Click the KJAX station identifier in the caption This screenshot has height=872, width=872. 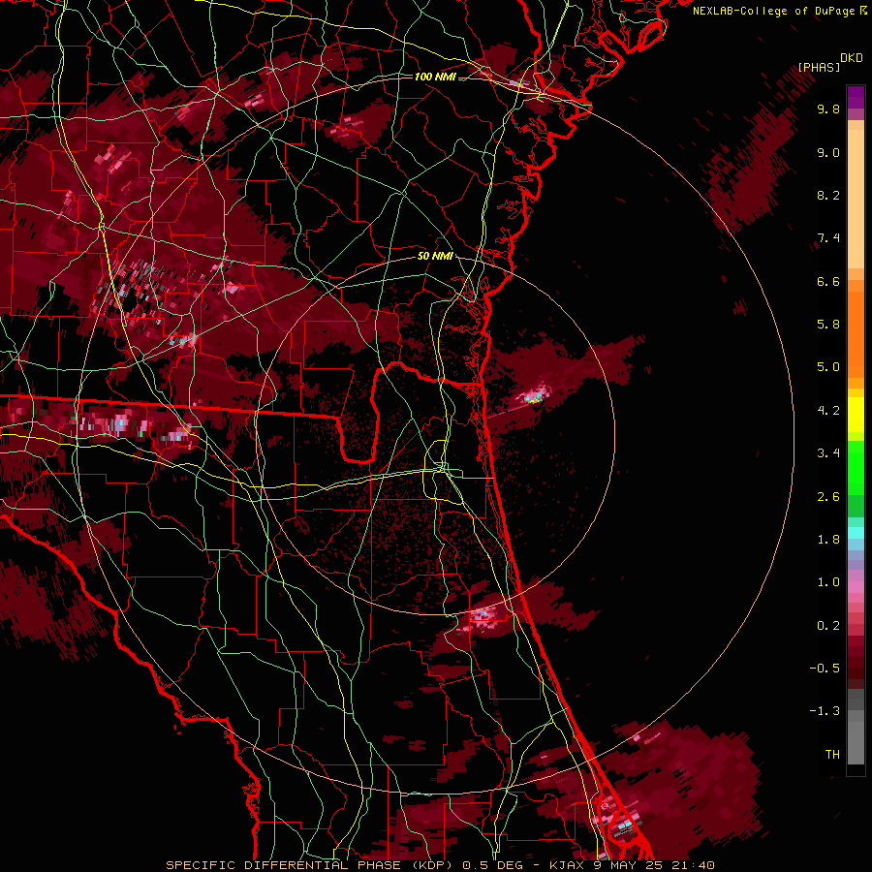(567, 865)
